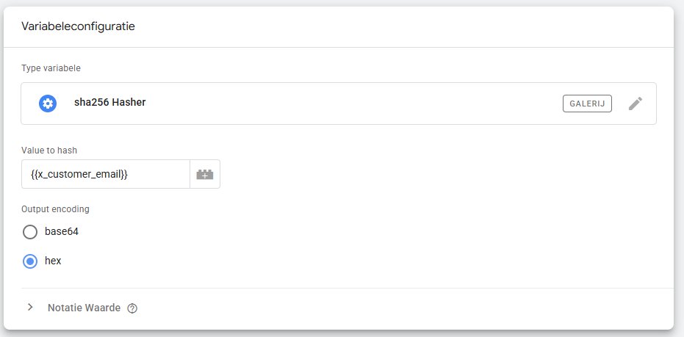Click the blue sha256 Hasher gear icon

(48, 104)
